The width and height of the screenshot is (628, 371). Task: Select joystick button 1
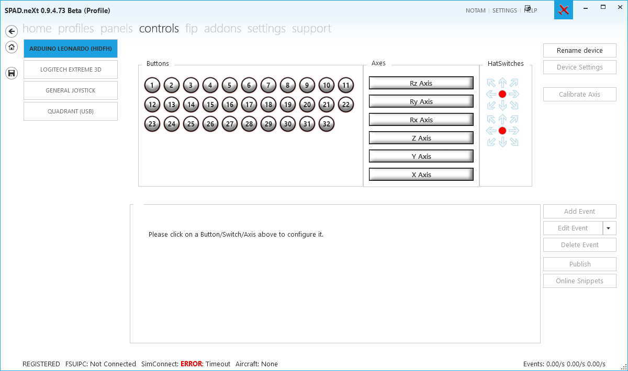pos(152,85)
